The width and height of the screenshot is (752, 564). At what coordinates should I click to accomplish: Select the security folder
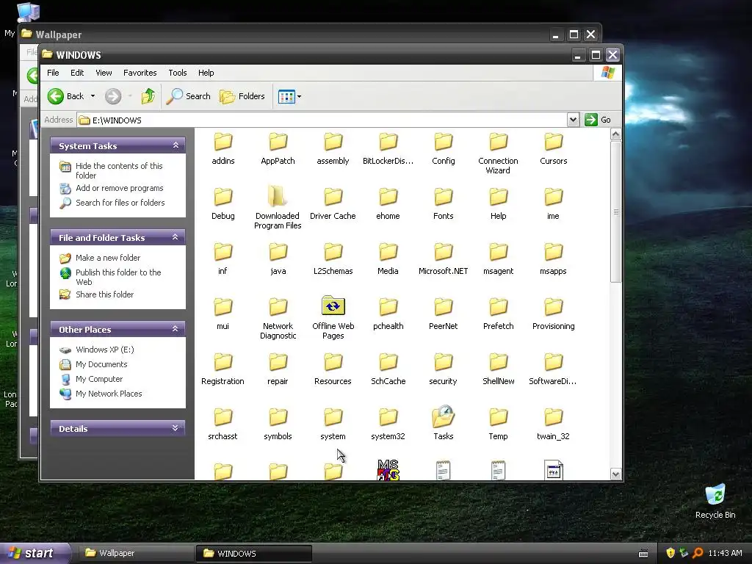pos(443,369)
